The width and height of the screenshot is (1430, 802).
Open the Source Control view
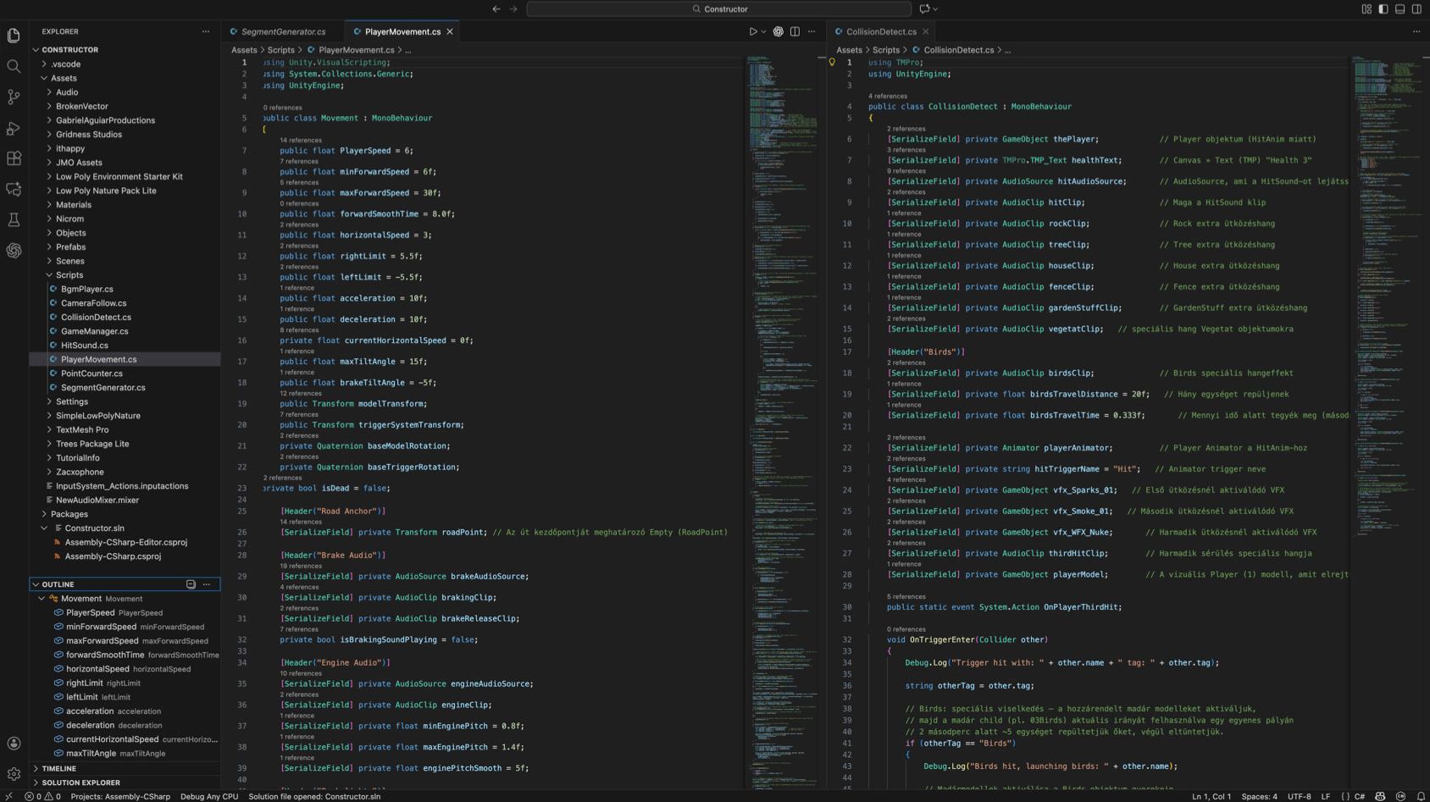14,97
